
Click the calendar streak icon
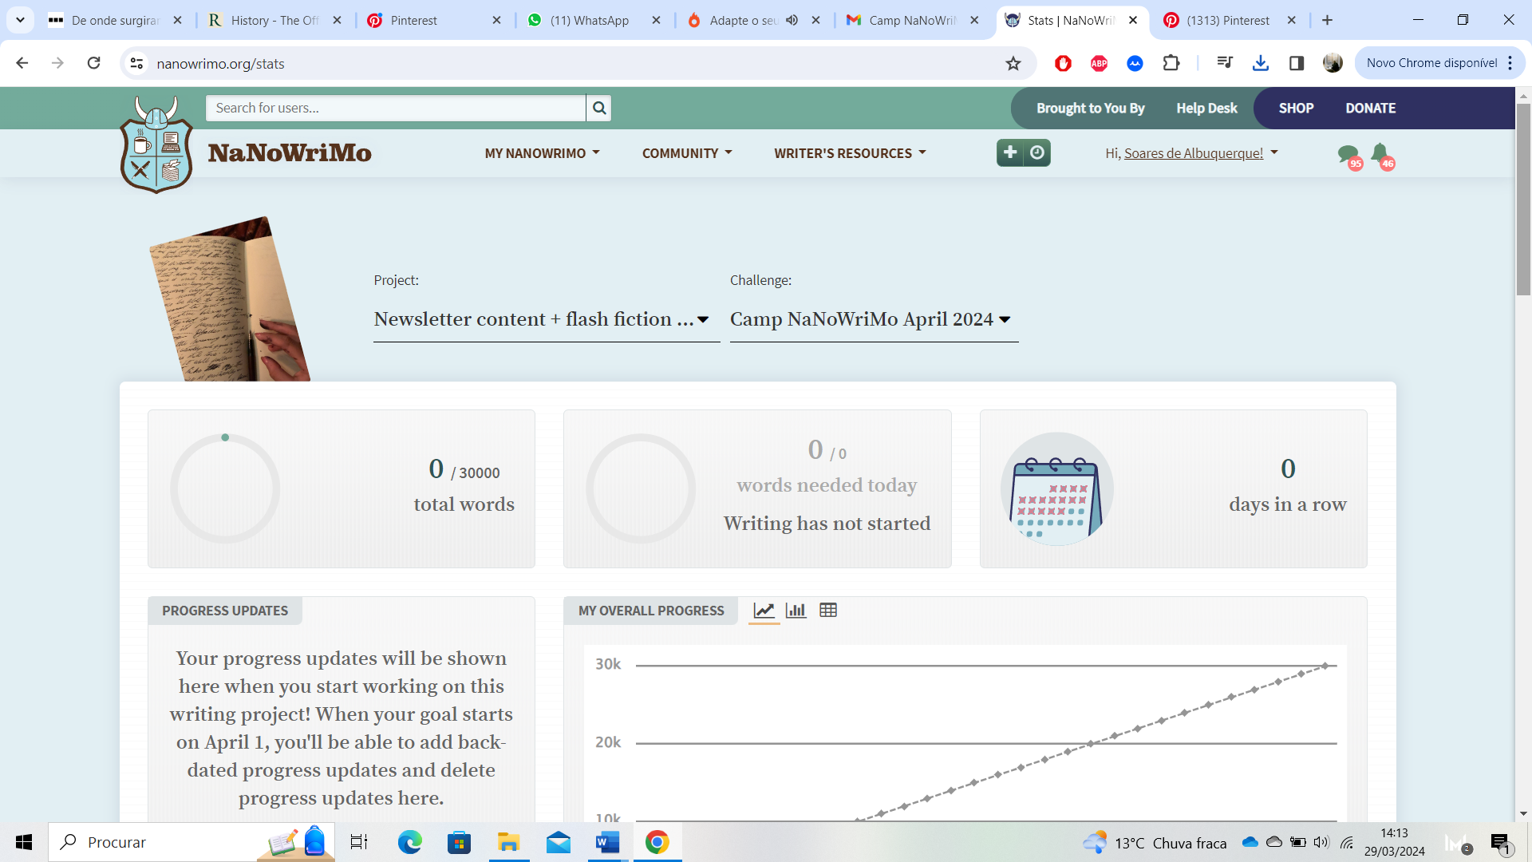pos(1056,489)
